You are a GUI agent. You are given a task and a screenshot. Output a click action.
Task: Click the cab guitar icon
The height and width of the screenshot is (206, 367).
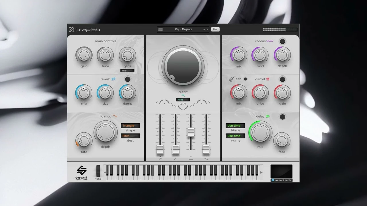coord(232,79)
